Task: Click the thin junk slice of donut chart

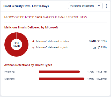Action: pos(16,36)
